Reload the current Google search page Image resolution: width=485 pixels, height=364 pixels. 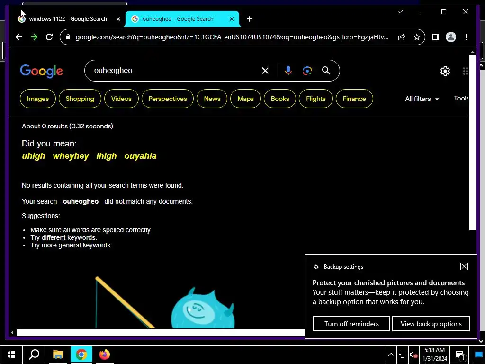click(x=49, y=37)
